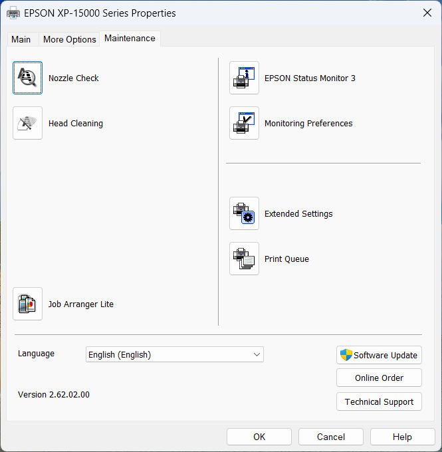442x452 pixels.
Task: Click the printer icon in title bar
Action: click(x=13, y=13)
